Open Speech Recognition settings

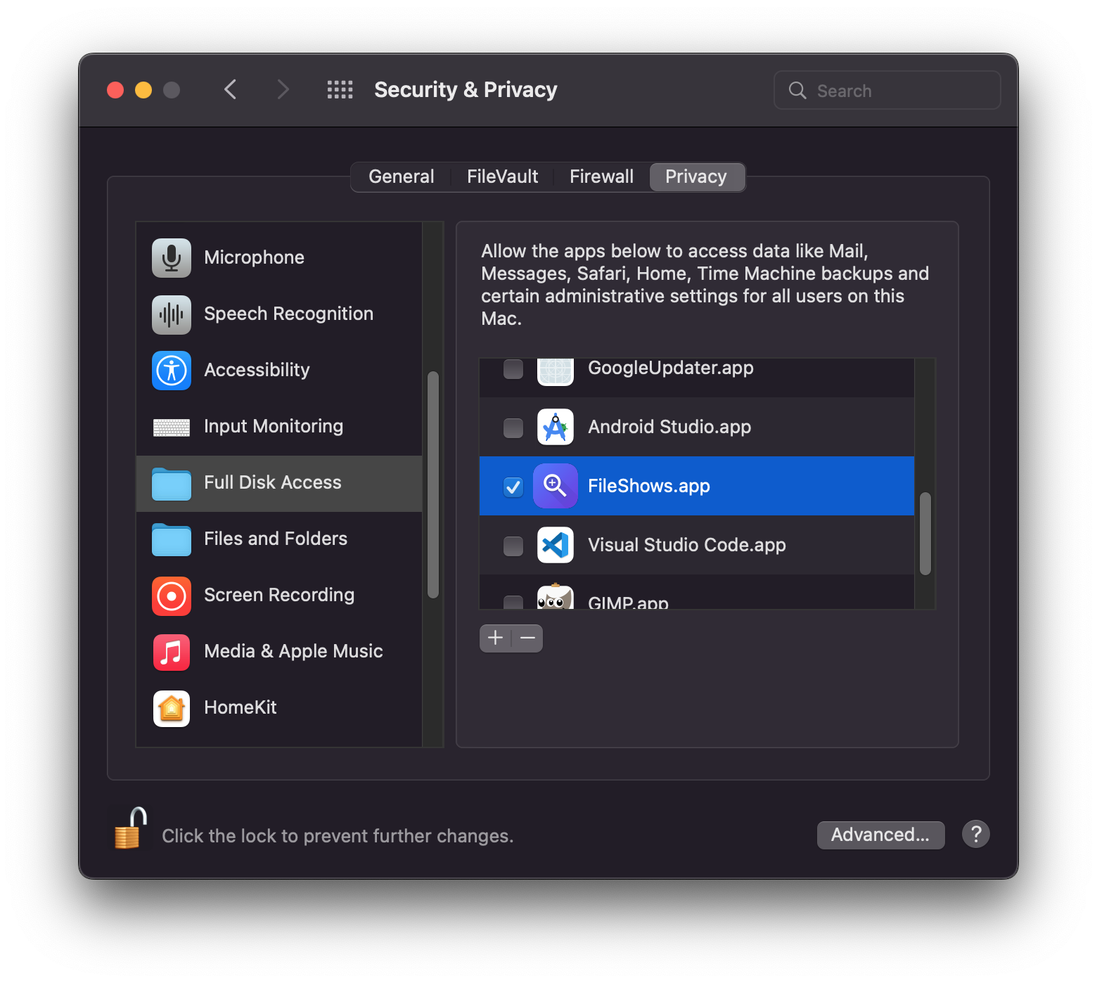288,314
